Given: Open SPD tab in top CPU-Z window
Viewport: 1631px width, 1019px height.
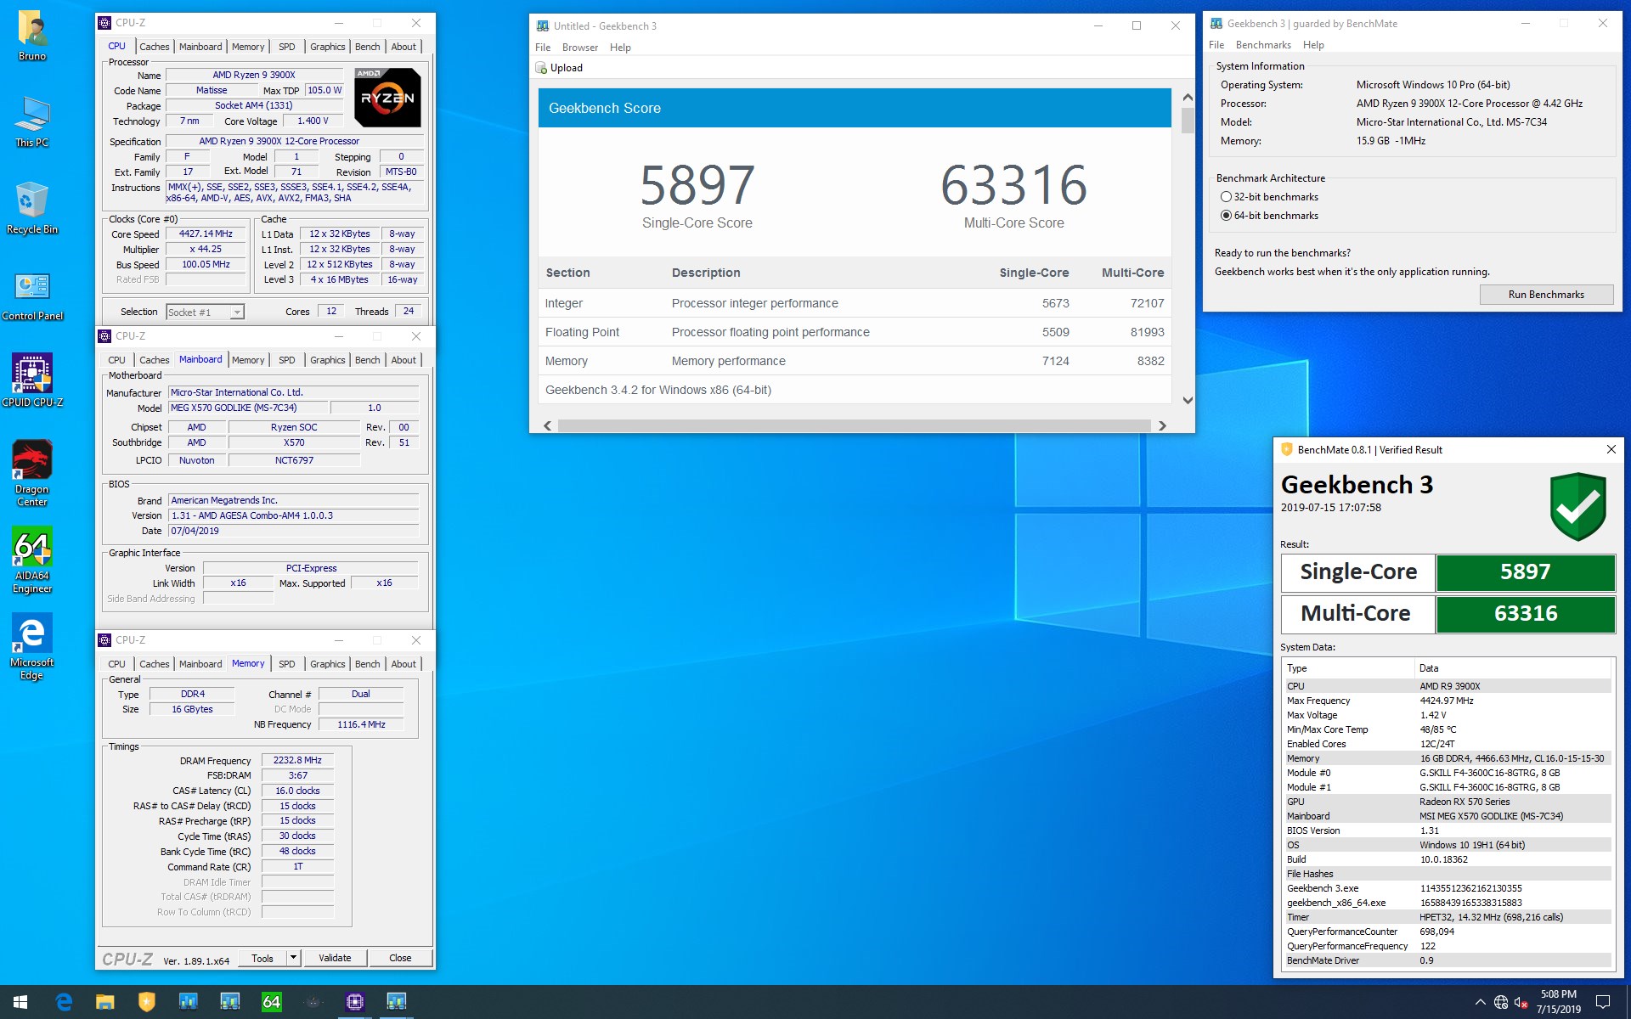Looking at the screenshot, I should [287, 47].
